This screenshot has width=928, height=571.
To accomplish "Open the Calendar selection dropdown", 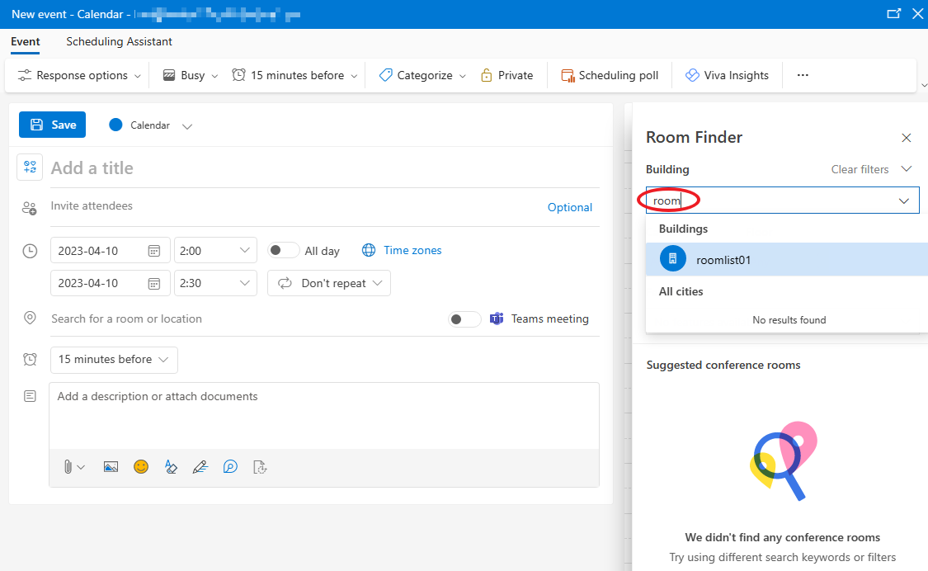I will (186, 125).
